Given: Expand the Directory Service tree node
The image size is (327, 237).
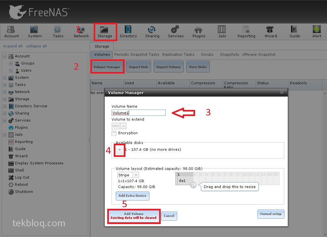Looking at the screenshot, I should [5, 106].
